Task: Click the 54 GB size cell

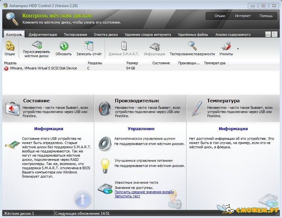Action: (131, 68)
